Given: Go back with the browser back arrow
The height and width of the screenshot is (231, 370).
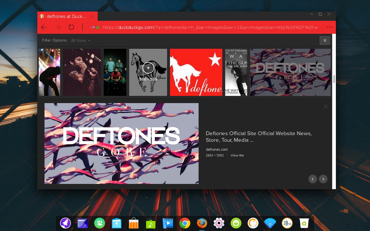Looking at the screenshot, I should [x=44, y=27].
